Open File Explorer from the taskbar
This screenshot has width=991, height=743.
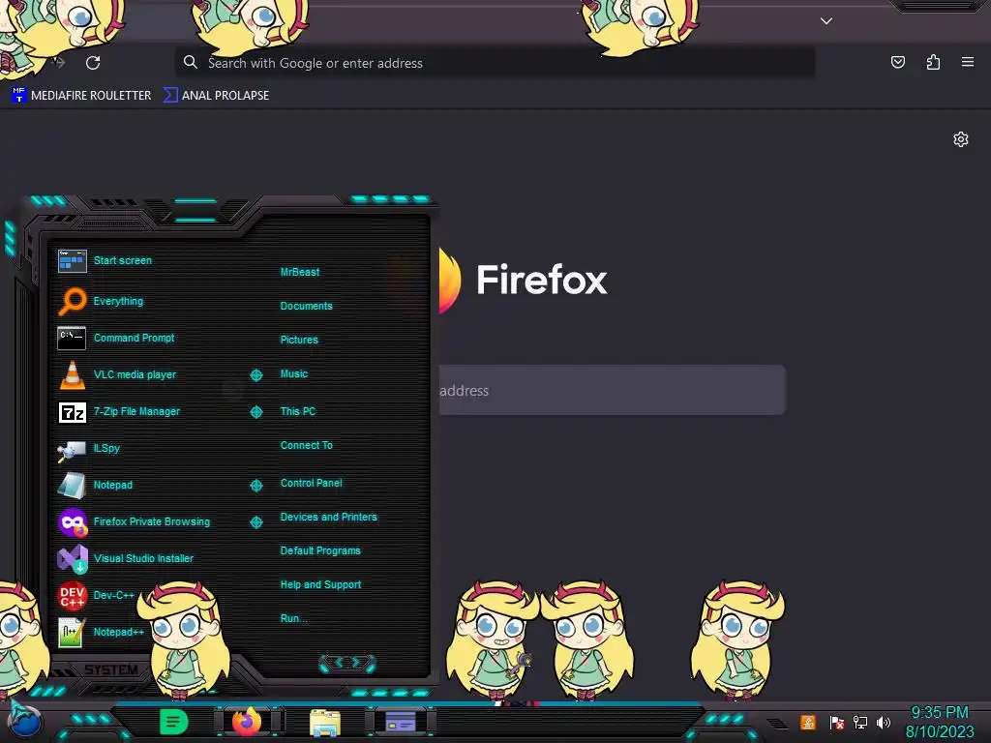(x=325, y=723)
